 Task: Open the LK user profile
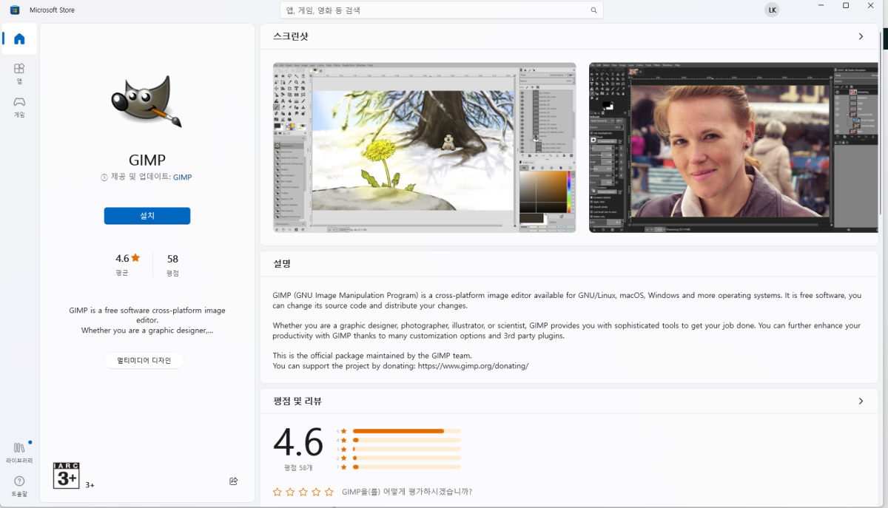coord(772,10)
